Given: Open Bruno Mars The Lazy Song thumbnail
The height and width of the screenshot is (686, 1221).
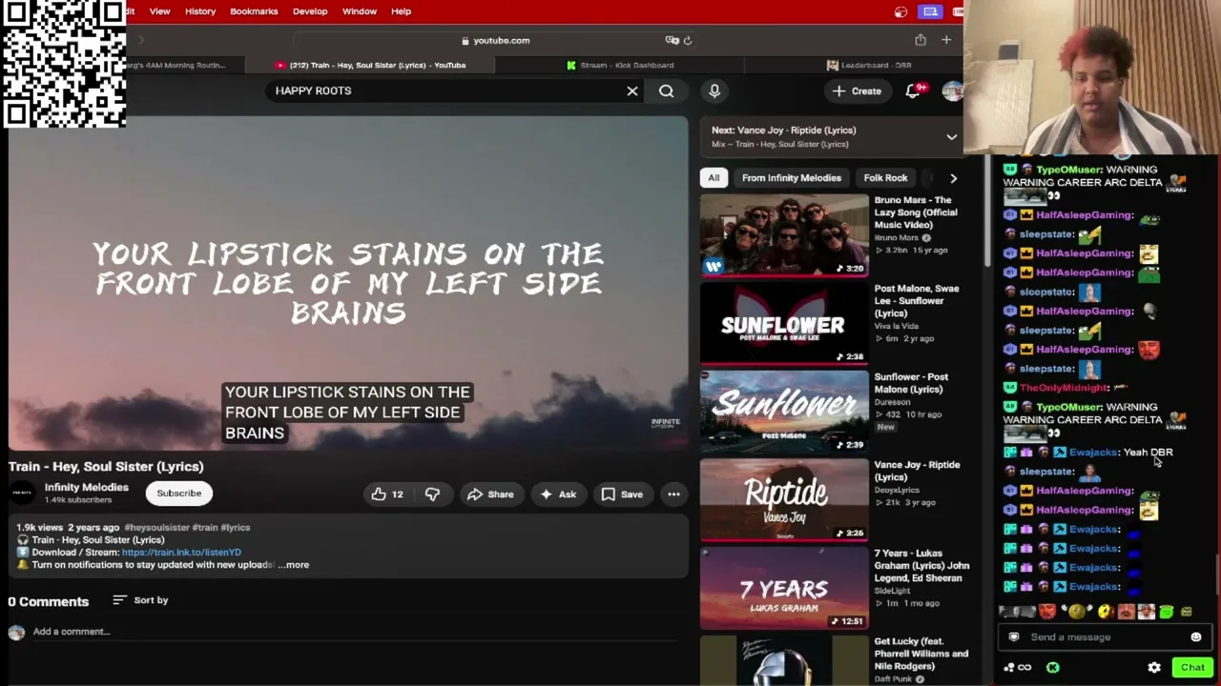Looking at the screenshot, I should coord(784,235).
